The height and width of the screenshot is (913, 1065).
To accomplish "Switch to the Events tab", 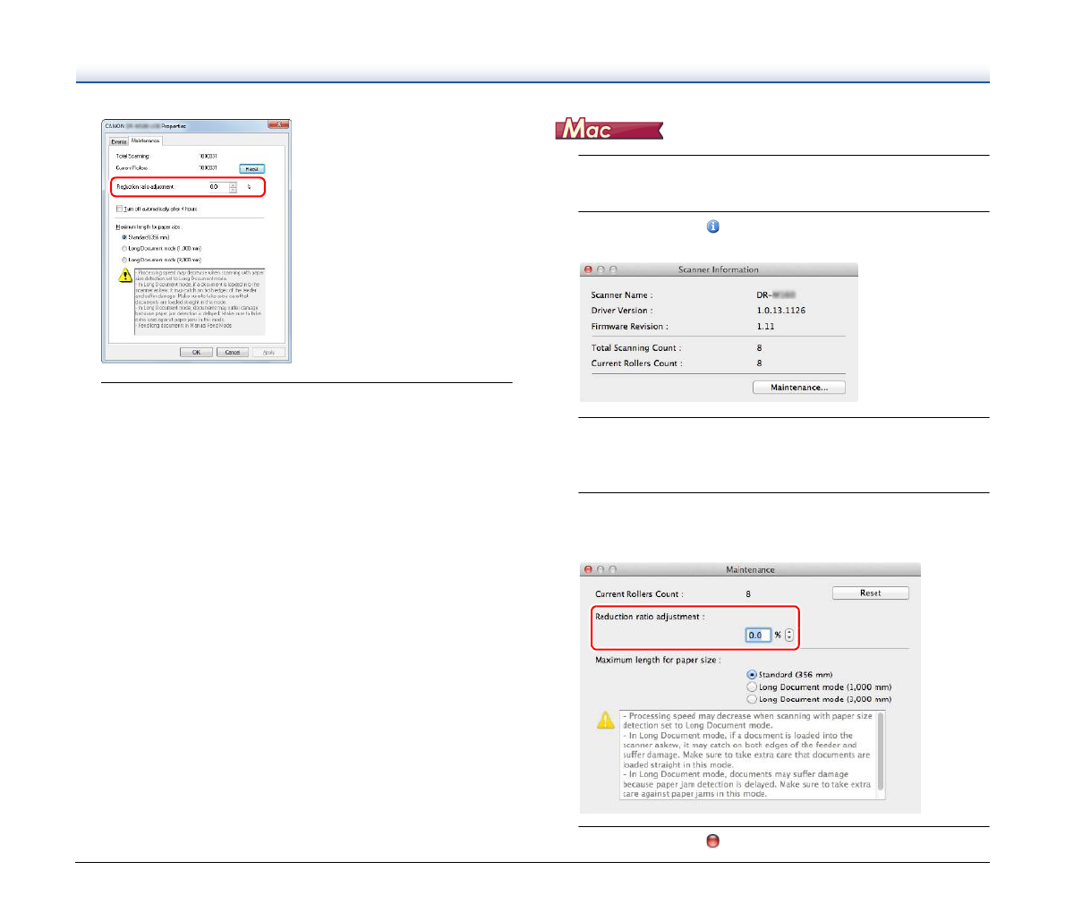I will click(x=118, y=141).
